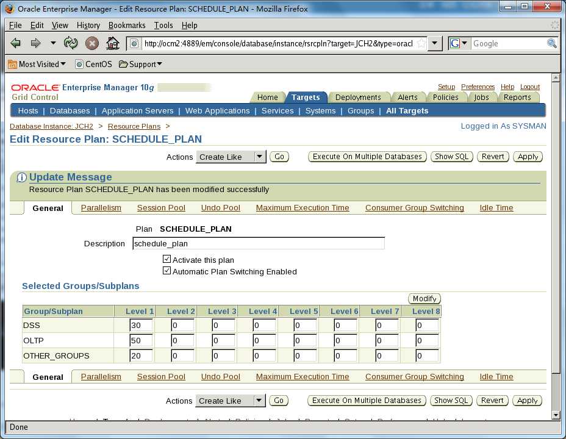
Task: Open the upper Idle Time subtab link
Action: pos(496,208)
